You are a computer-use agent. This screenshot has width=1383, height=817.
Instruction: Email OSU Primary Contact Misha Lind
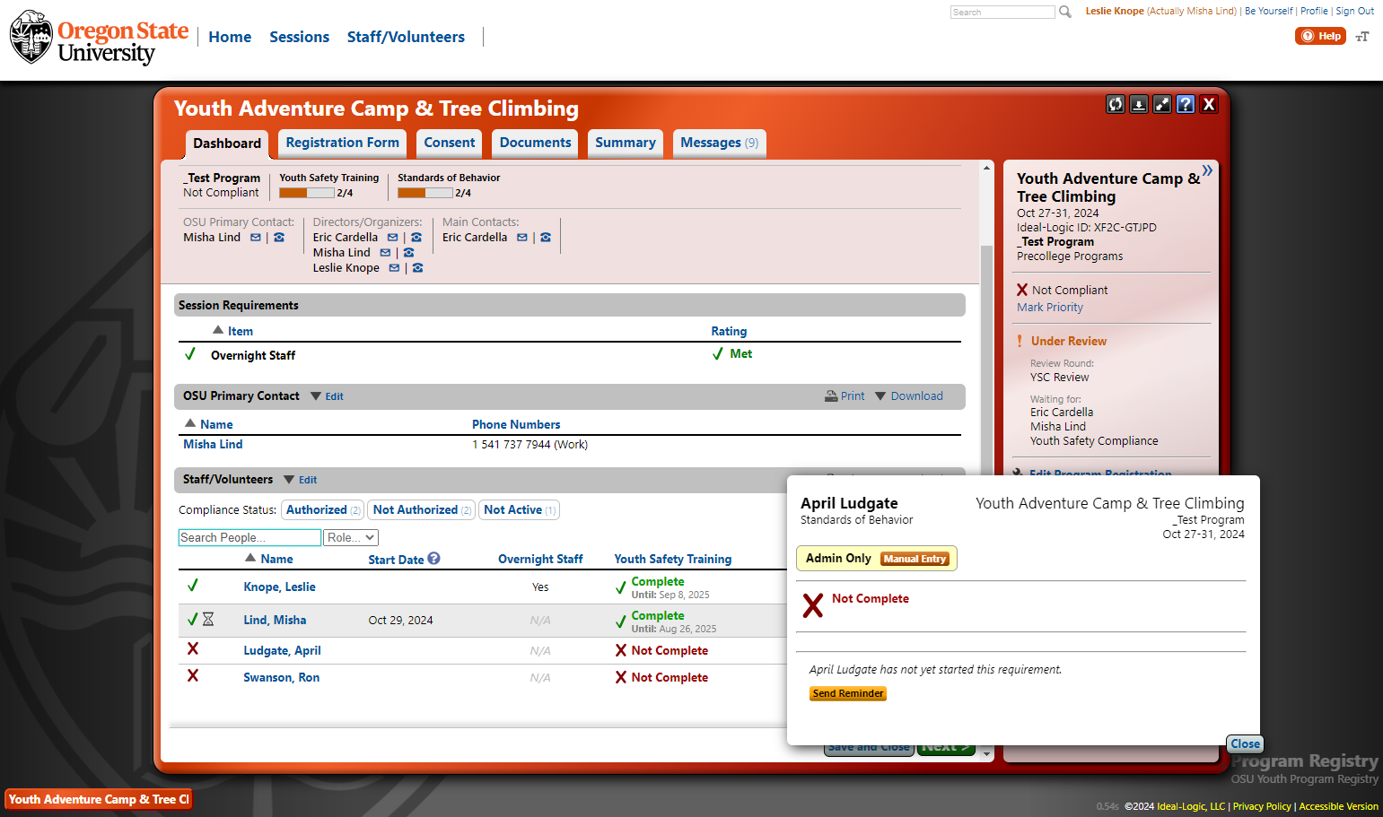click(256, 238)
